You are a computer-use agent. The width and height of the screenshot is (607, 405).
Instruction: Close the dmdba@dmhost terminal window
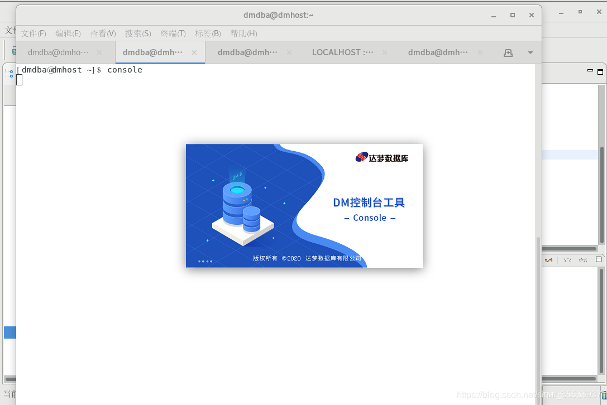click(532, 15)
